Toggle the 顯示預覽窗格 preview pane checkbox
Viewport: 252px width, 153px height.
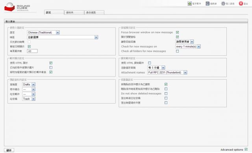tap(178, 37)
